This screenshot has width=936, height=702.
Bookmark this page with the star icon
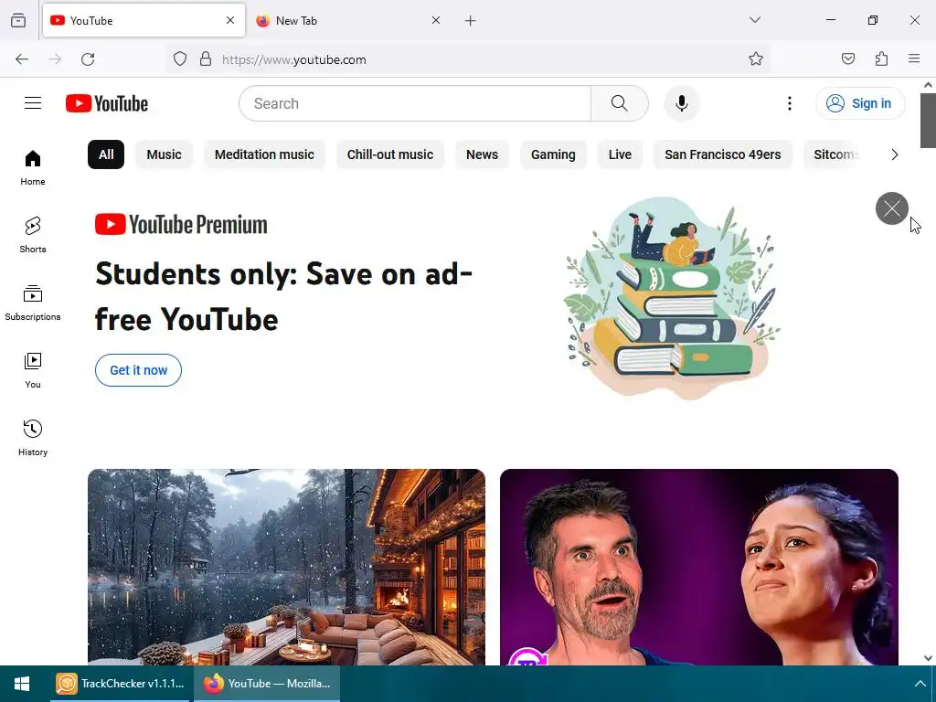click(756, 59)
